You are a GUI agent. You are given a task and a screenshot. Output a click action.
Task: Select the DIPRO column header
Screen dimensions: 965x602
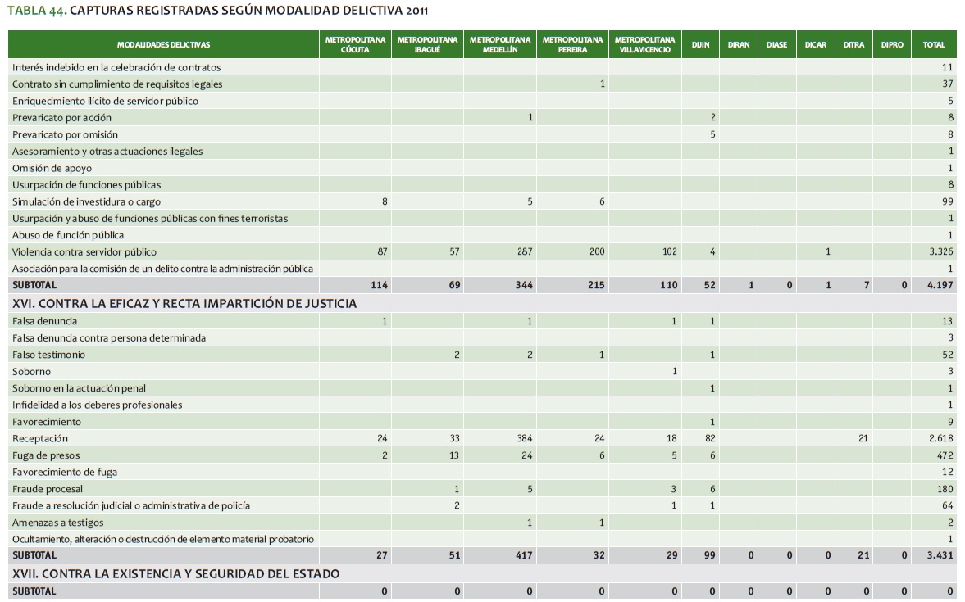(892, 45)
